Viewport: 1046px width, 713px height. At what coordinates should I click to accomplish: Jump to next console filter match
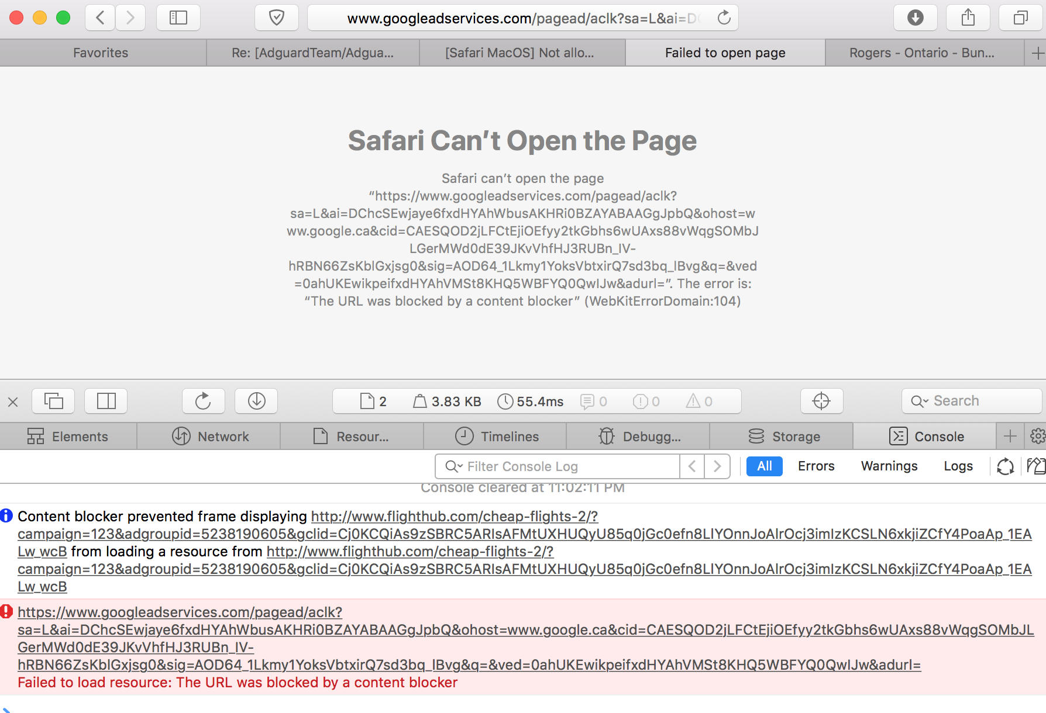click(x=717, y=466)
